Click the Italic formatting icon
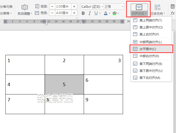Viewport: 176px width, 133px height. coord(90,13)
